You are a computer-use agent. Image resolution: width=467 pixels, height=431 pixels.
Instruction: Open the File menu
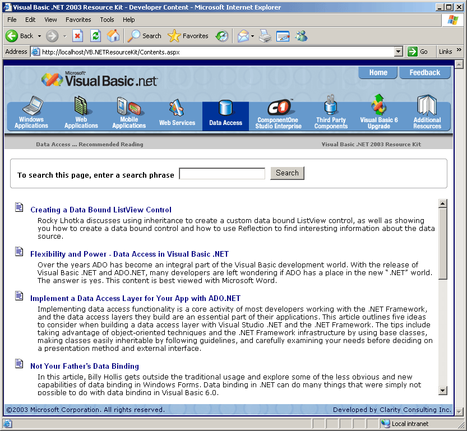[12, 20]
